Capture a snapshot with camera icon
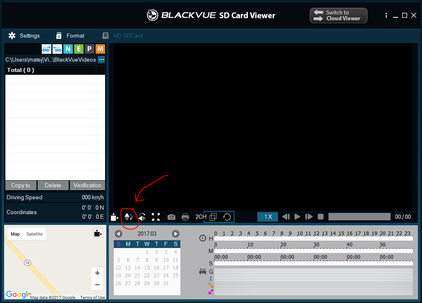The image size is (422, 303). (x=171, y=217)
